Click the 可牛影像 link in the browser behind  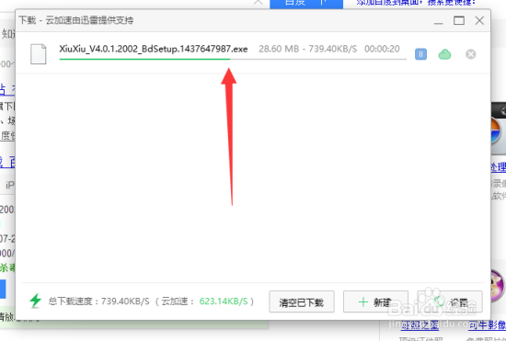(487, 325)
